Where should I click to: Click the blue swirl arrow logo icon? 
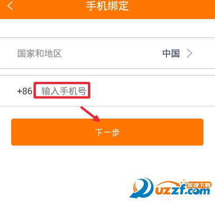(141, 188)
